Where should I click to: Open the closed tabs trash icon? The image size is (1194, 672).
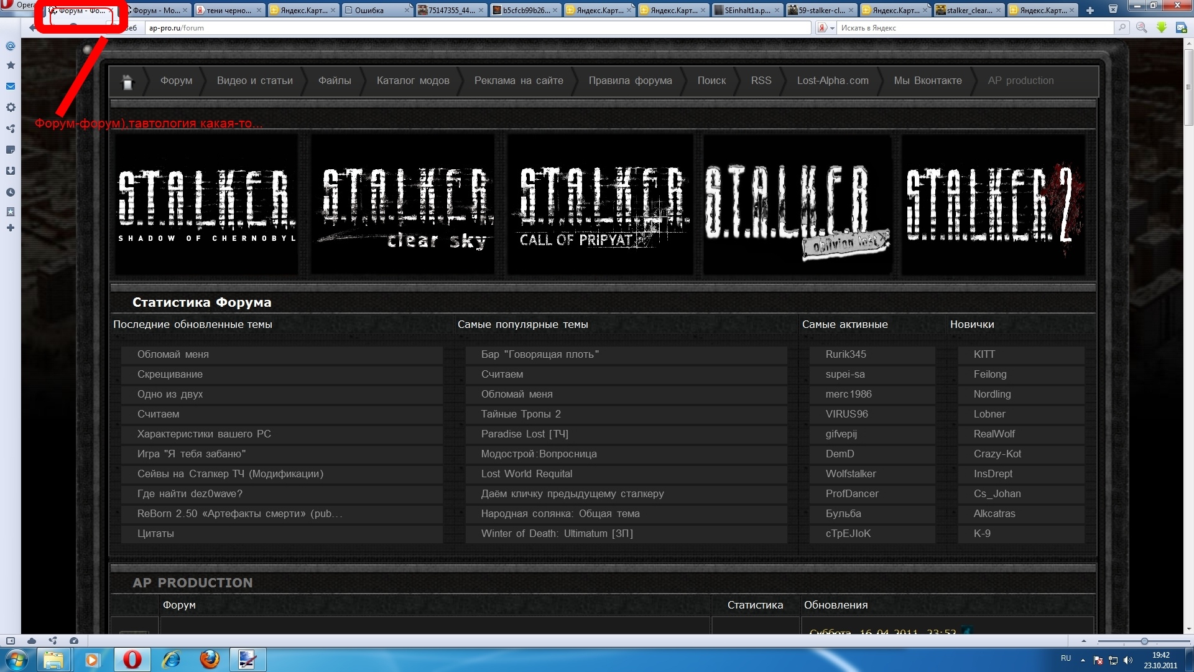pos(1113,9)
